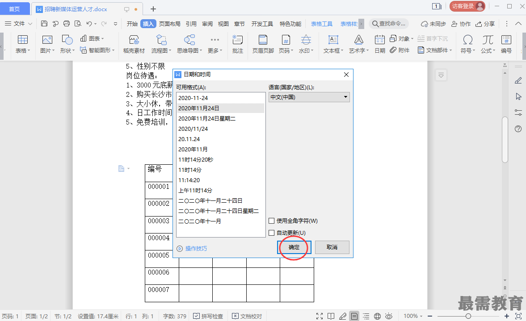Open the 操作技巧 tips link
526x321 pixels.
coord(196,249)
